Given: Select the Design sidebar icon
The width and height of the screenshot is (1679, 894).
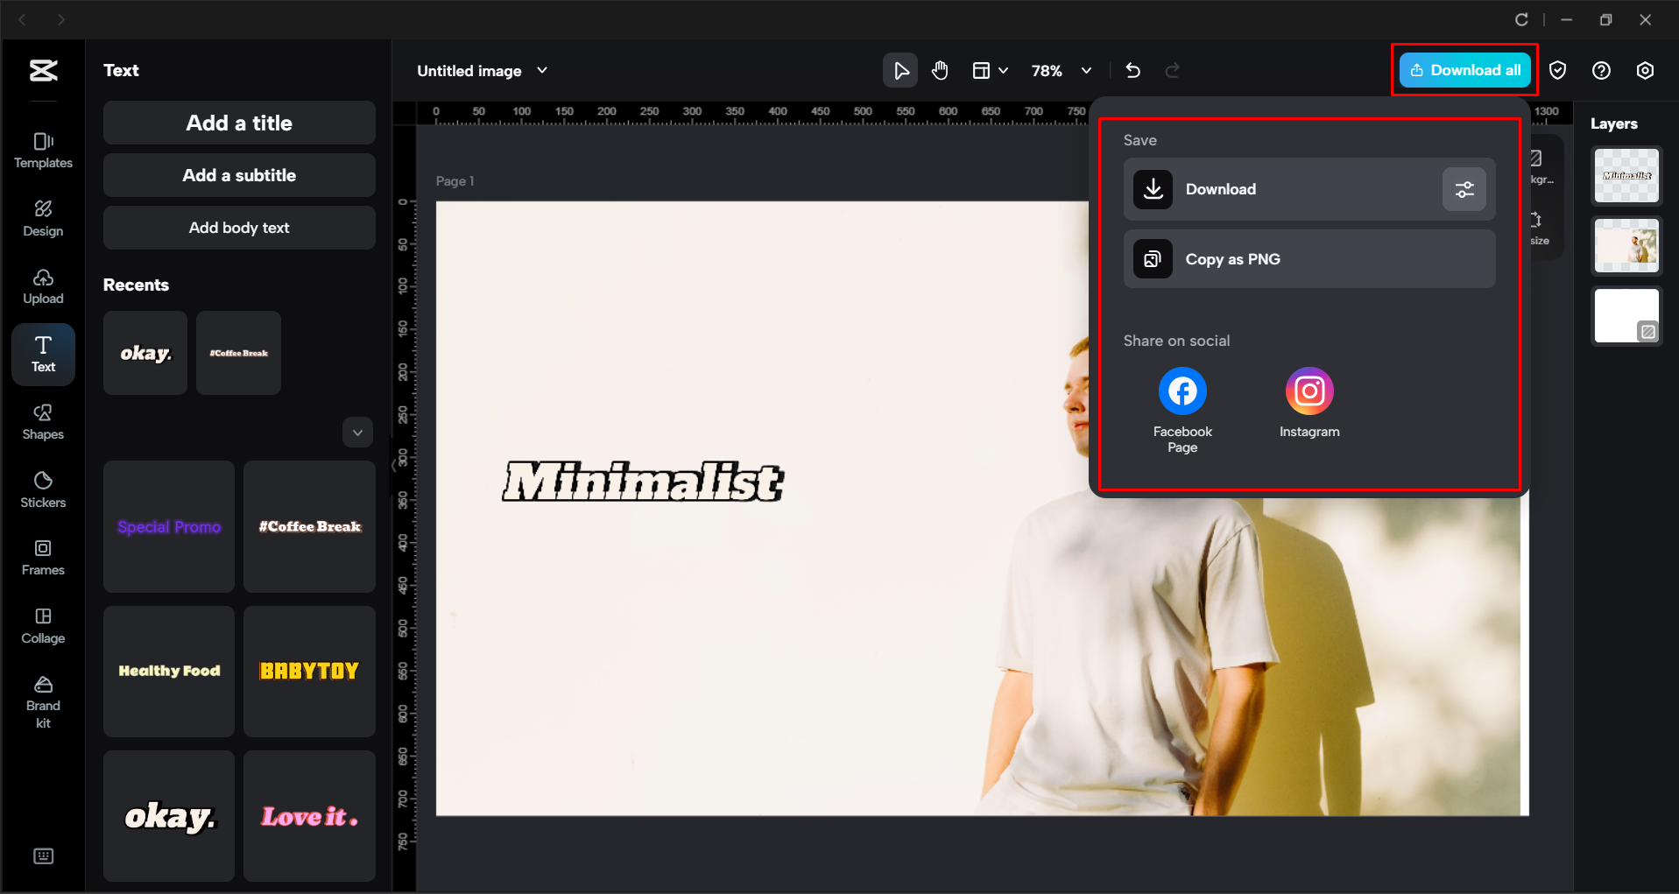Looking at the screenshot, I should click(42, 218).
